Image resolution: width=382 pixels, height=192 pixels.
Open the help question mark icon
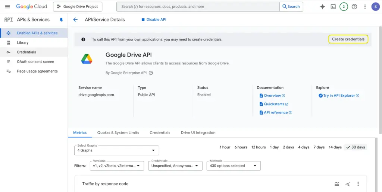click(x=354, y=7)
